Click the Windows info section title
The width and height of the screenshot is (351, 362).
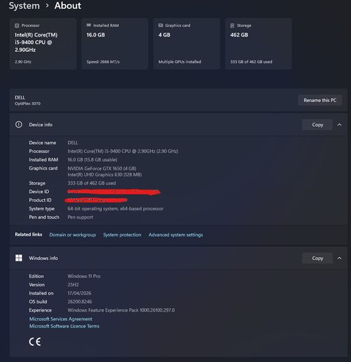click(43, 258)
